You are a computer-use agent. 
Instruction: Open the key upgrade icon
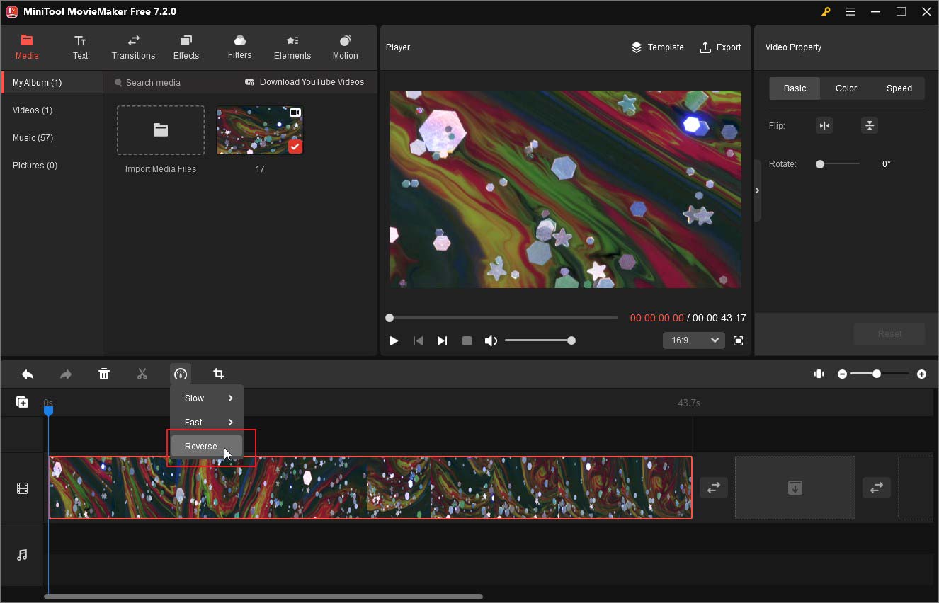pyautogui.click(x=826, y=11)
